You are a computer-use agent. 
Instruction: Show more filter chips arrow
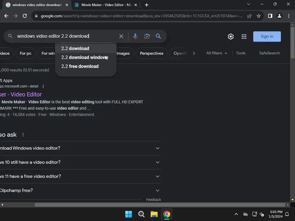tap(194, 53)
